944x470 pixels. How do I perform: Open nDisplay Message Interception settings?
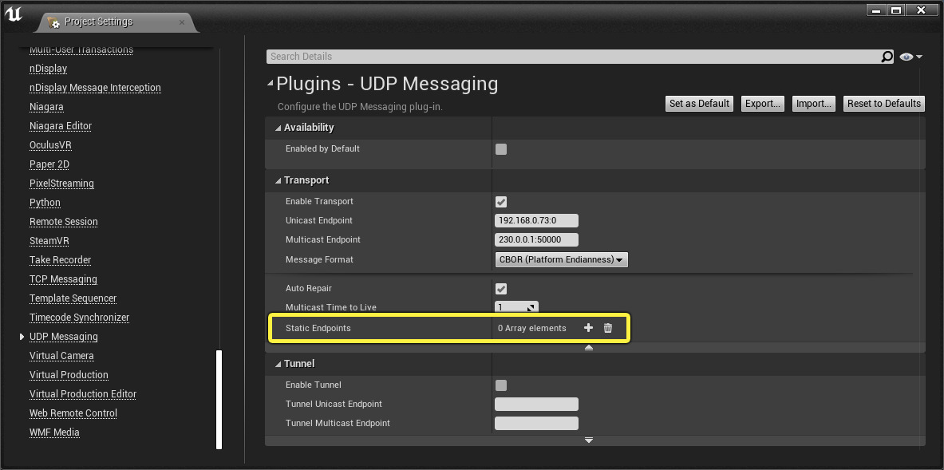[x=95, y=88]
